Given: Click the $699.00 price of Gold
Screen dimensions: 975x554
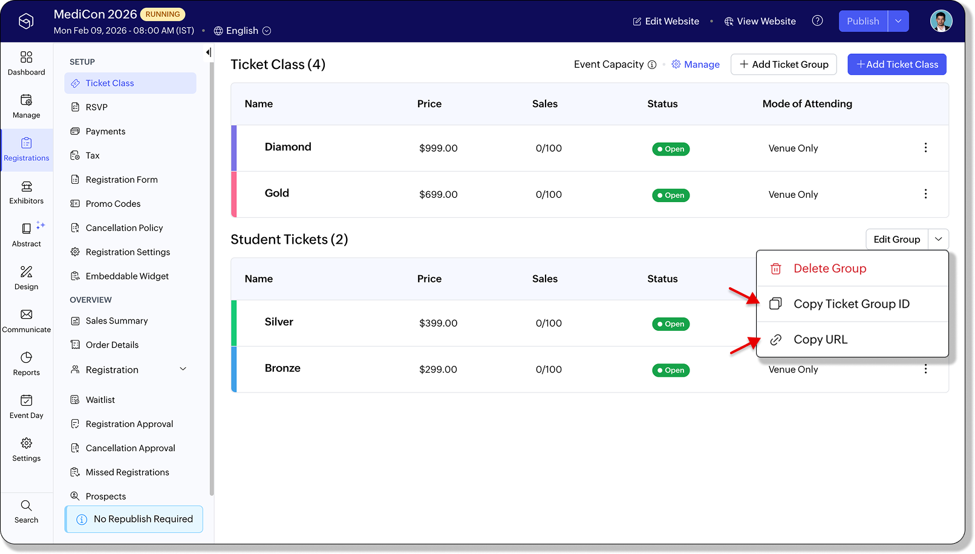Looking at the screenshot, I should (x=439, y=195).
